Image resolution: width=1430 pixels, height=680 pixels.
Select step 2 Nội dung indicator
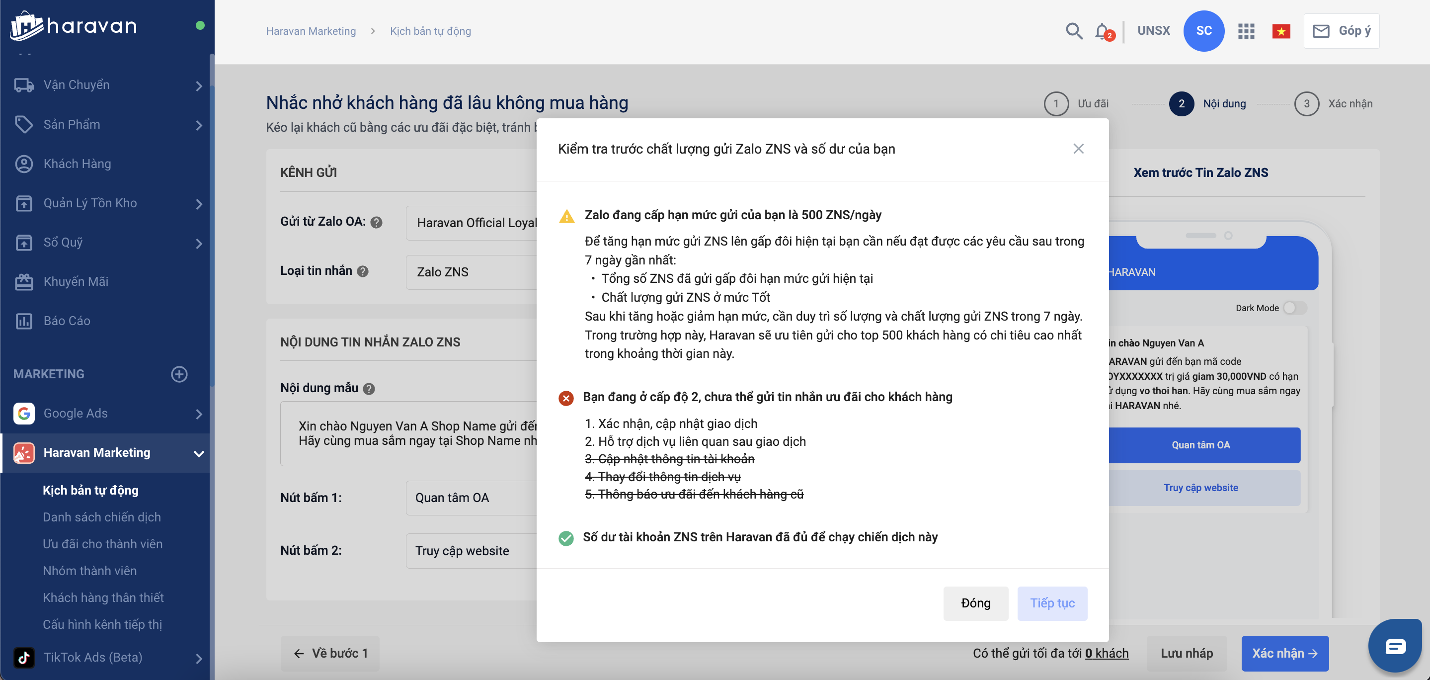pos(1207,104)
